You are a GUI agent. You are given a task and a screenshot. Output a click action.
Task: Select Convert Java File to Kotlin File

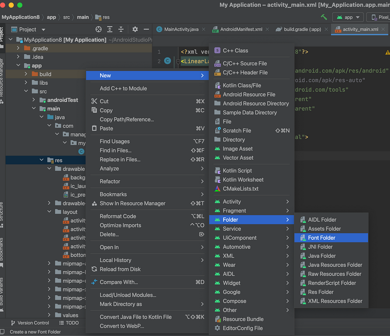tap(147, 317)
